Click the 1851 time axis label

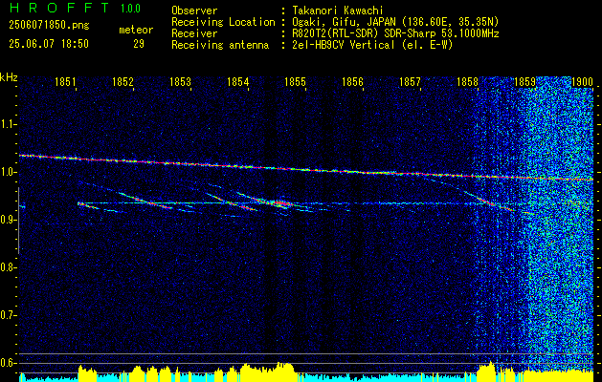tap(64, 82)
